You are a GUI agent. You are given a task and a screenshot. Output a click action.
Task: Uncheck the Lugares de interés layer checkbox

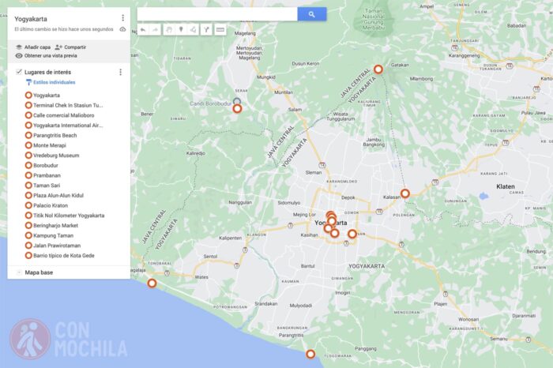click(19, 72)
